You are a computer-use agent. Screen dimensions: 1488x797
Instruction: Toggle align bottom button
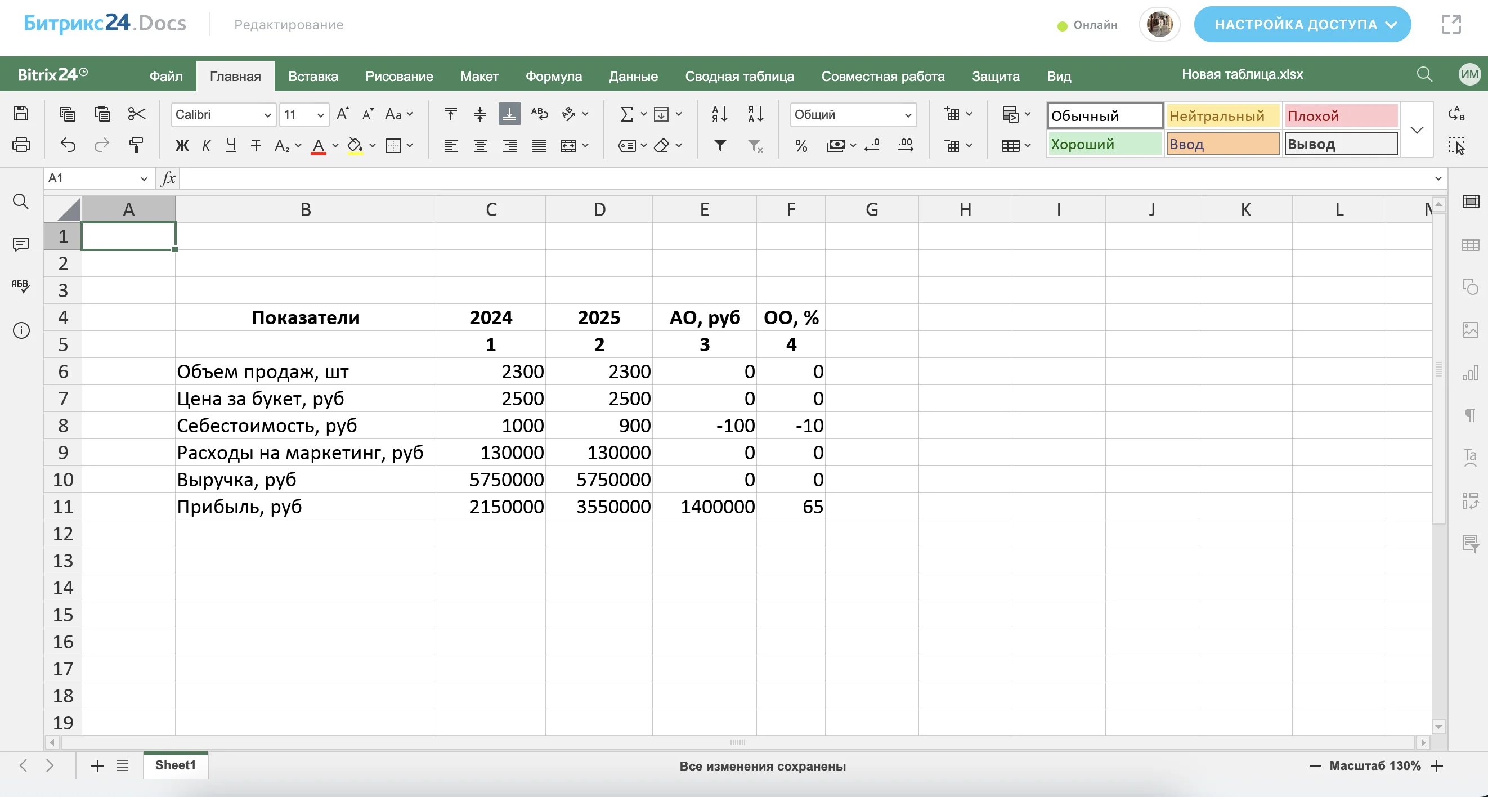(x=509, y=114)
